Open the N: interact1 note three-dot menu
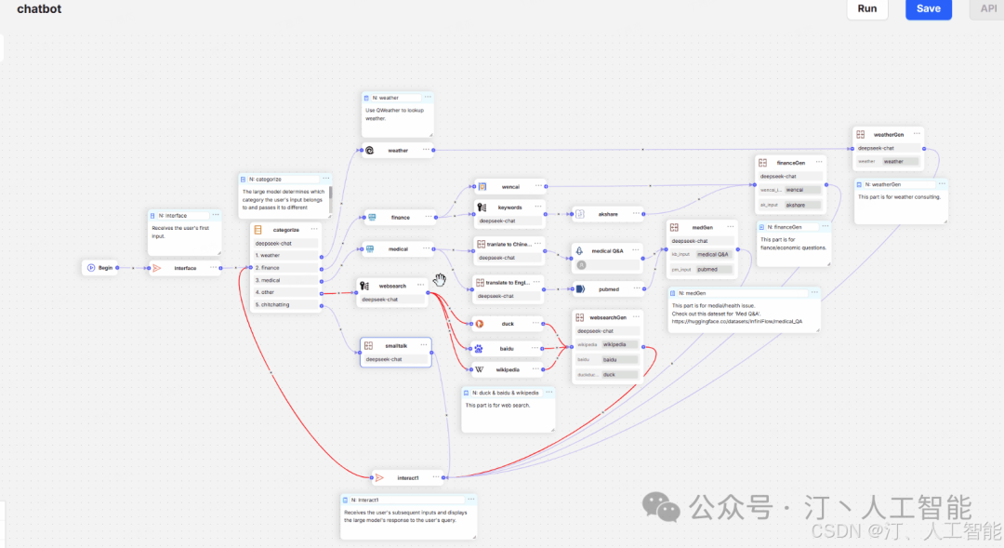1004x548 pixels. point(470,500)
